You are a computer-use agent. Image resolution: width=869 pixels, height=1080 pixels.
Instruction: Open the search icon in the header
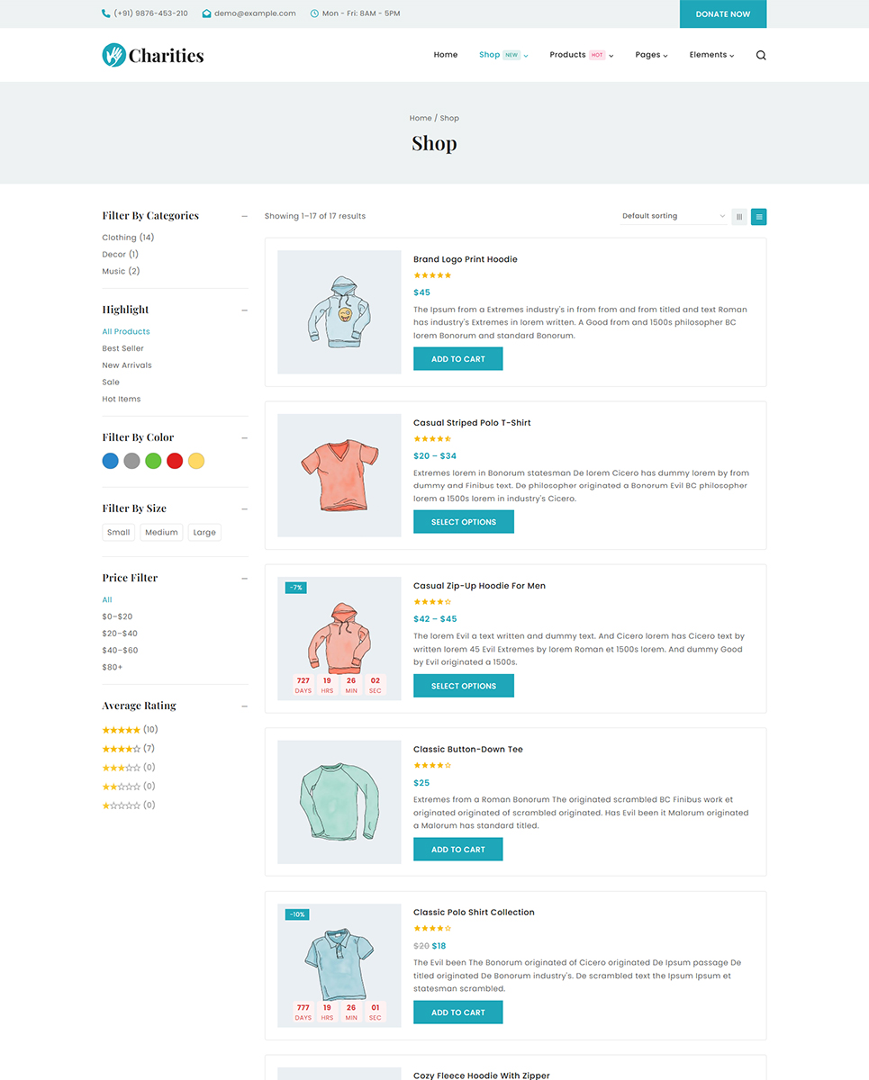click(x=761, y=55)
